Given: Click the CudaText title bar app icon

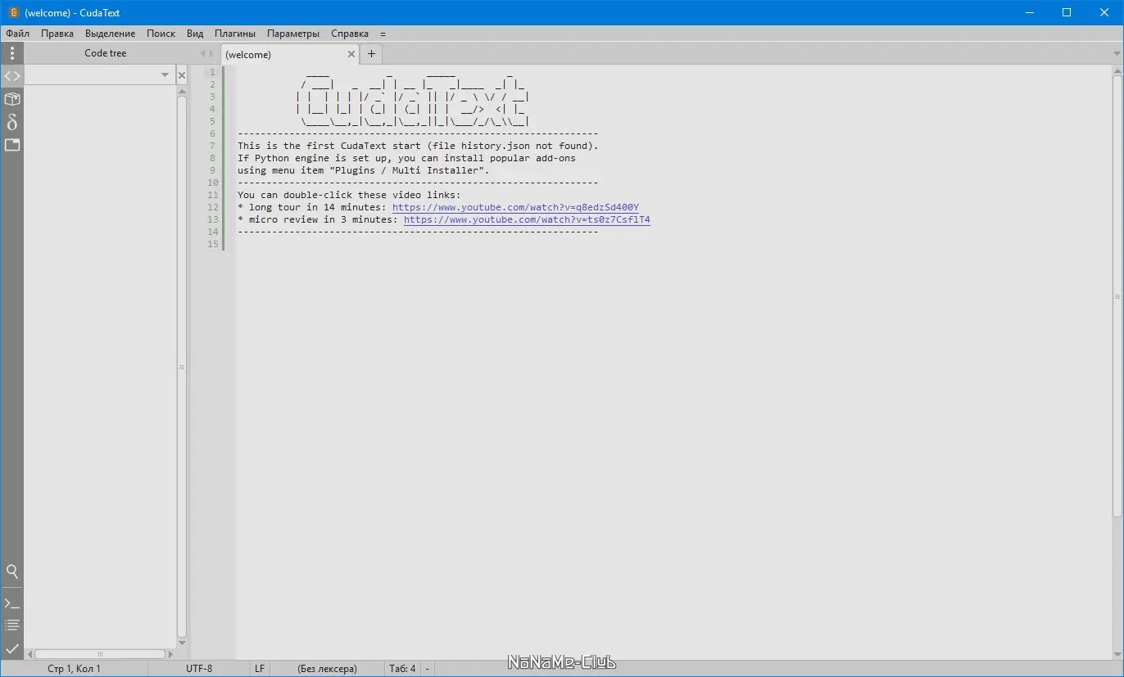Looking at the screenshot, I should (x=13, y=12).
